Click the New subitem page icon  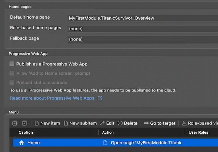tap(66, 123)
